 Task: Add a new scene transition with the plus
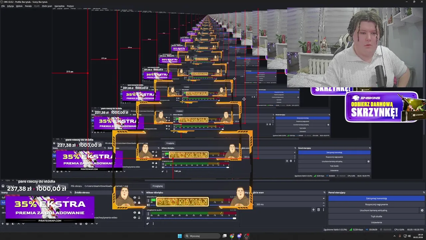[314, 209]
